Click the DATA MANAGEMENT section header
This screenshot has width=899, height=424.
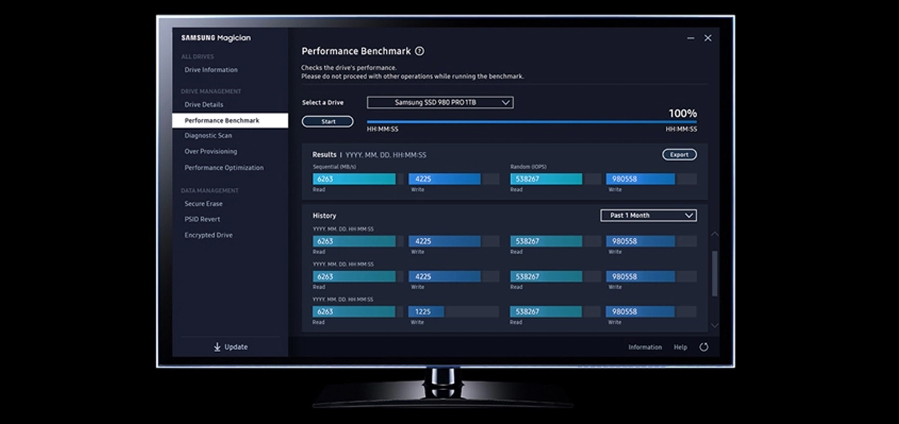[x=210, y=191]
